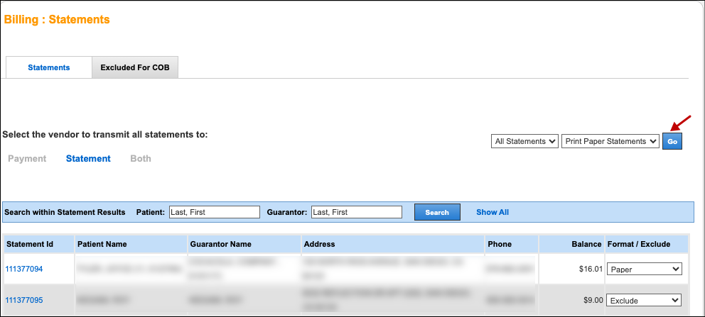Expand the Paper format dropdown
The height and width of the screenshot is (317, 705).
coord(644,269)
